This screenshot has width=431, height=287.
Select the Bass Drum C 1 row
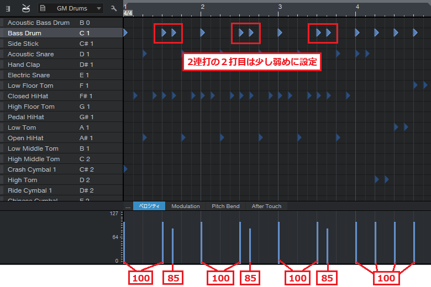61,33
